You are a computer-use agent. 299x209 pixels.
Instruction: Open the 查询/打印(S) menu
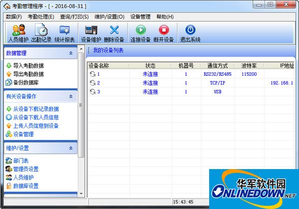point(74,17)
